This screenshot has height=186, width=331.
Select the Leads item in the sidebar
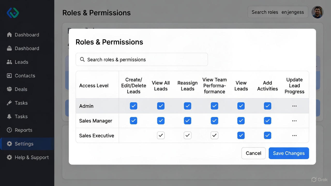coord(21,62)
